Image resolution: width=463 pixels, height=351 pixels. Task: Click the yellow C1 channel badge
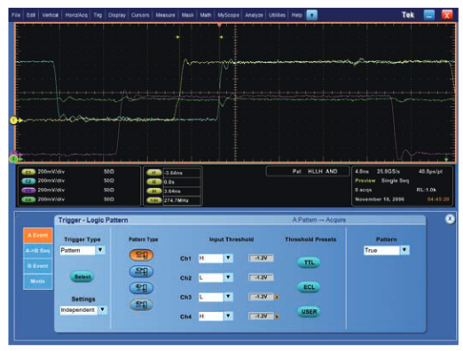point(28,172)
